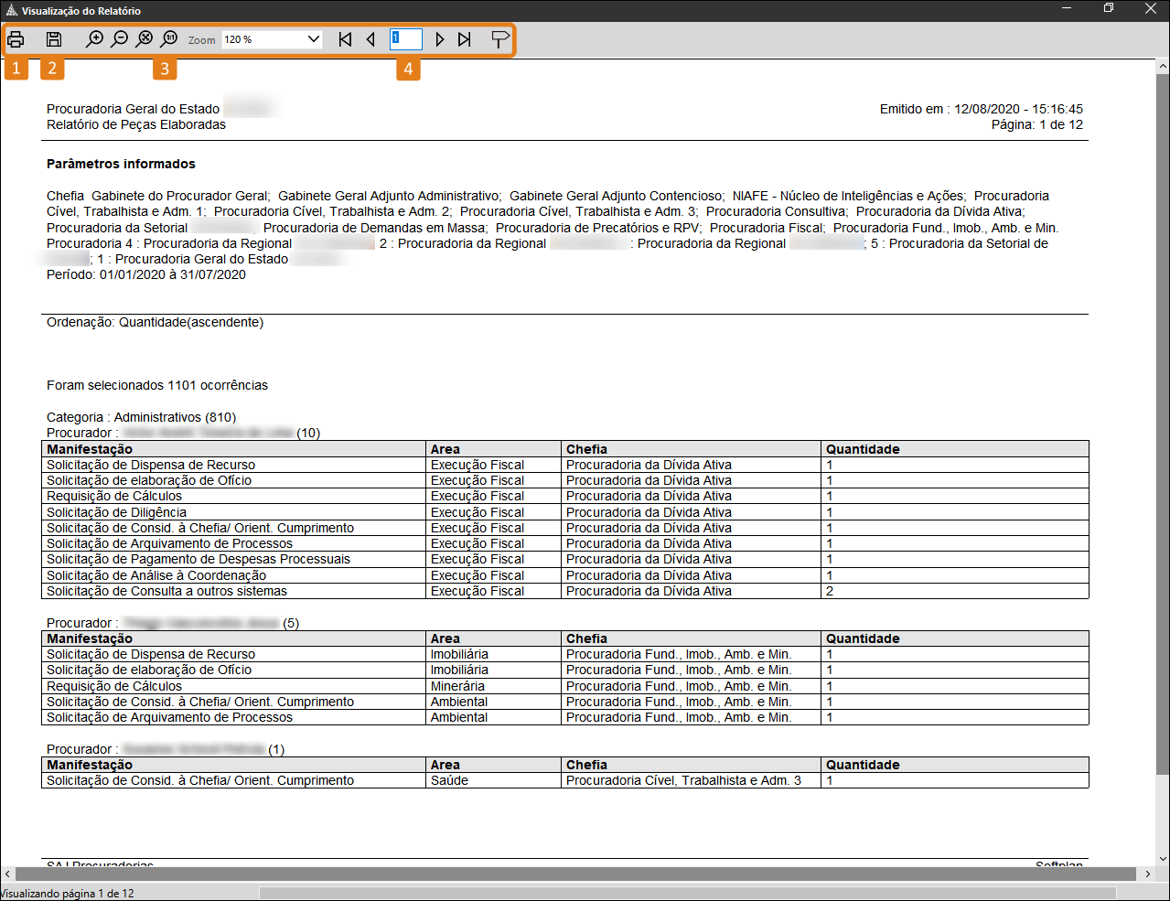1170x901 pixels.
Task: Click the page number input field
Action: pos(406,39)
